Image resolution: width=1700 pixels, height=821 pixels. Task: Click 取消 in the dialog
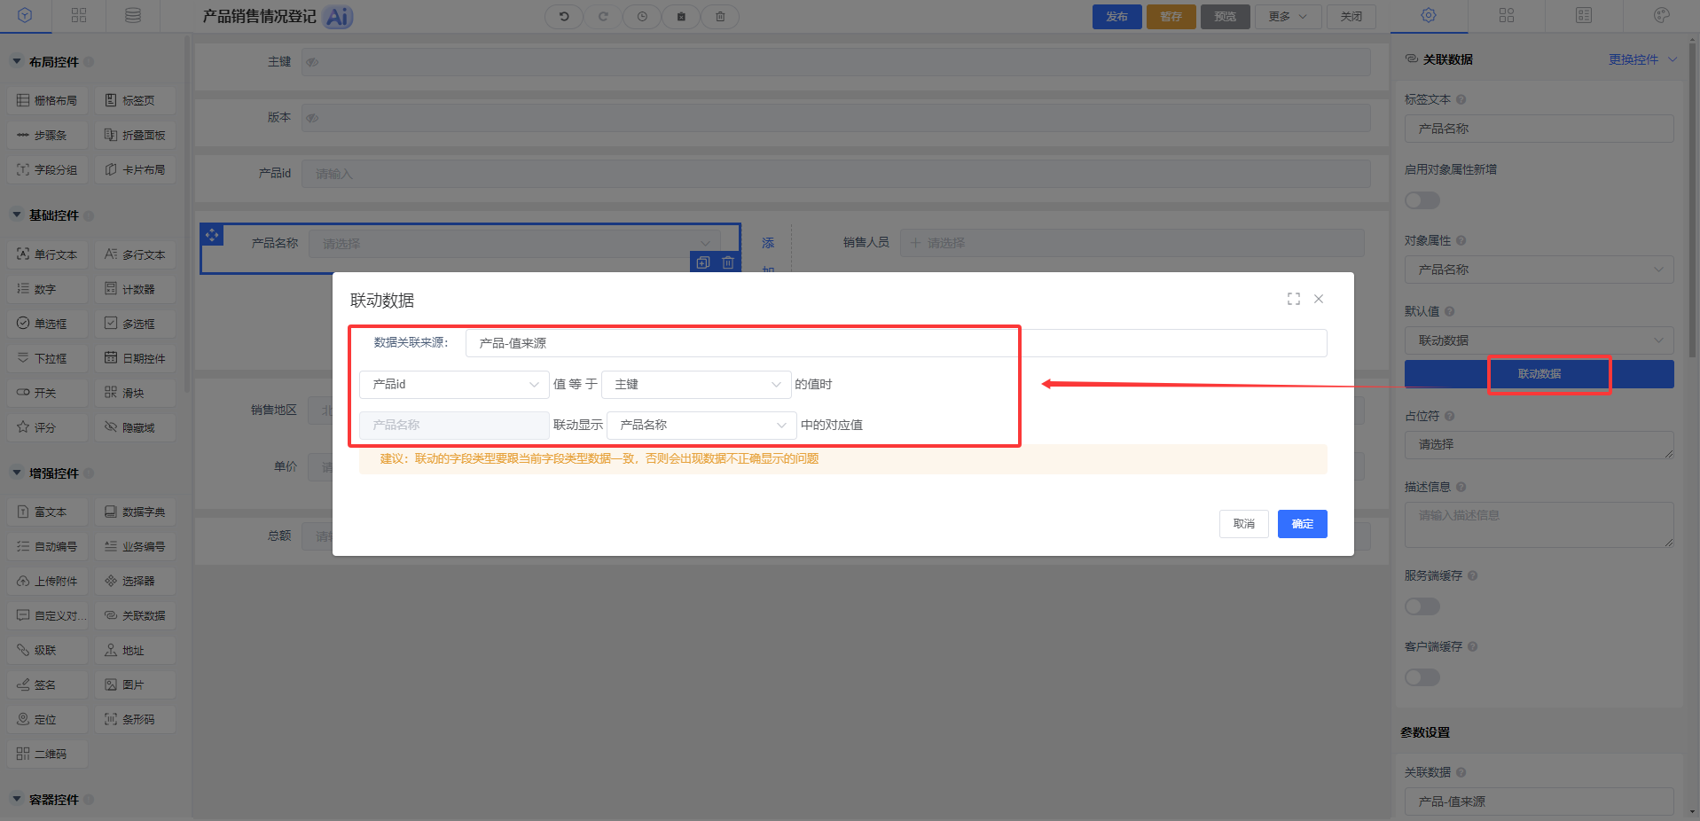coord(1244,524)
